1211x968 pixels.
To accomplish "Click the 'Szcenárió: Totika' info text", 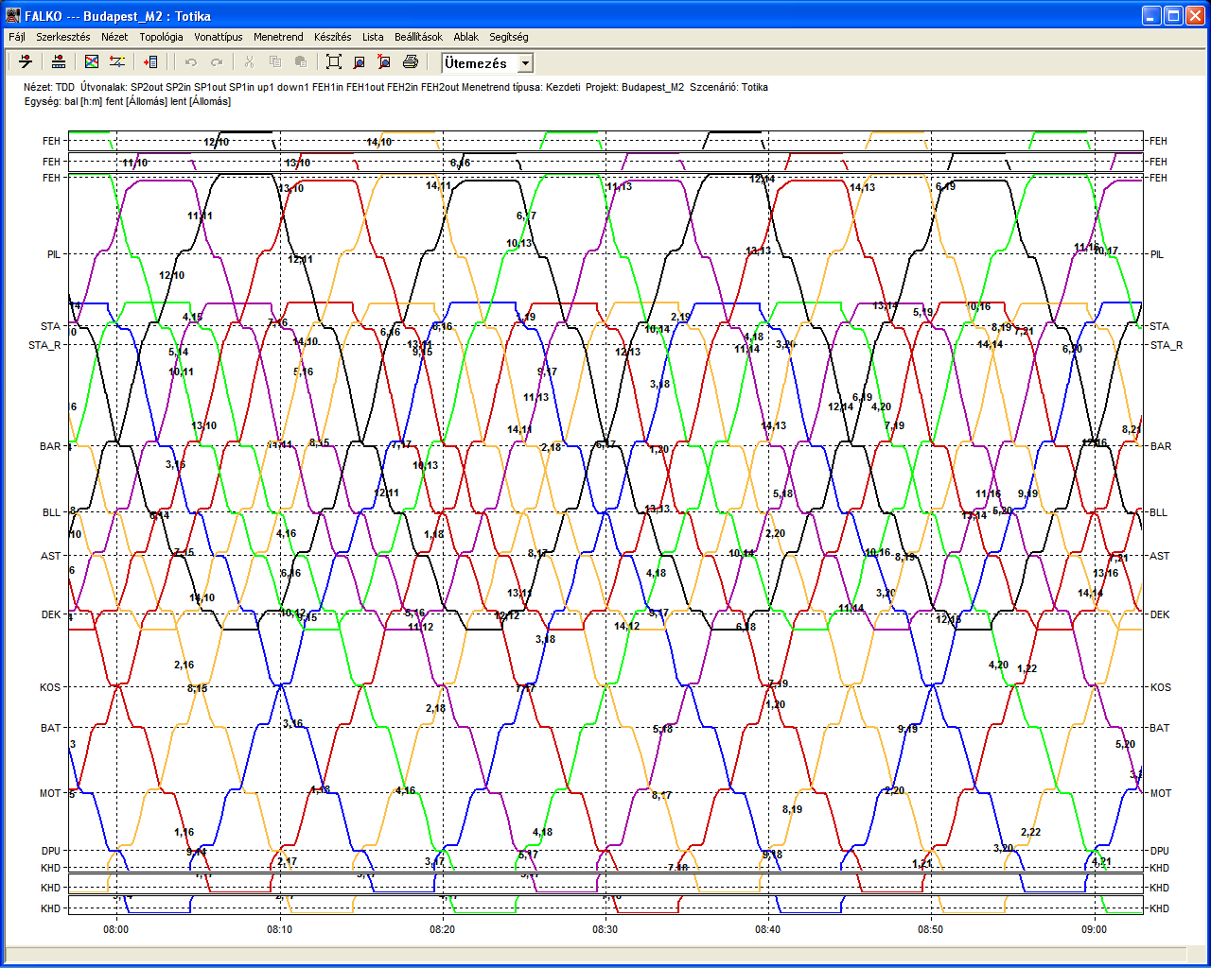I will pos(728,87).
